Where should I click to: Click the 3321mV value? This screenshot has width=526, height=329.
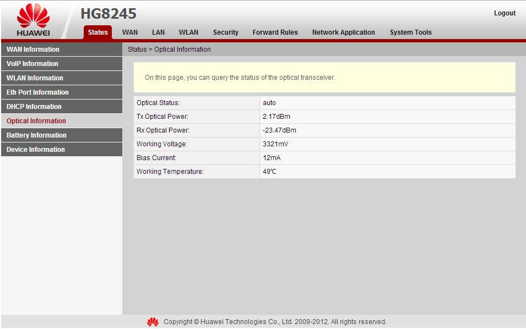click(x=275, y=144)
